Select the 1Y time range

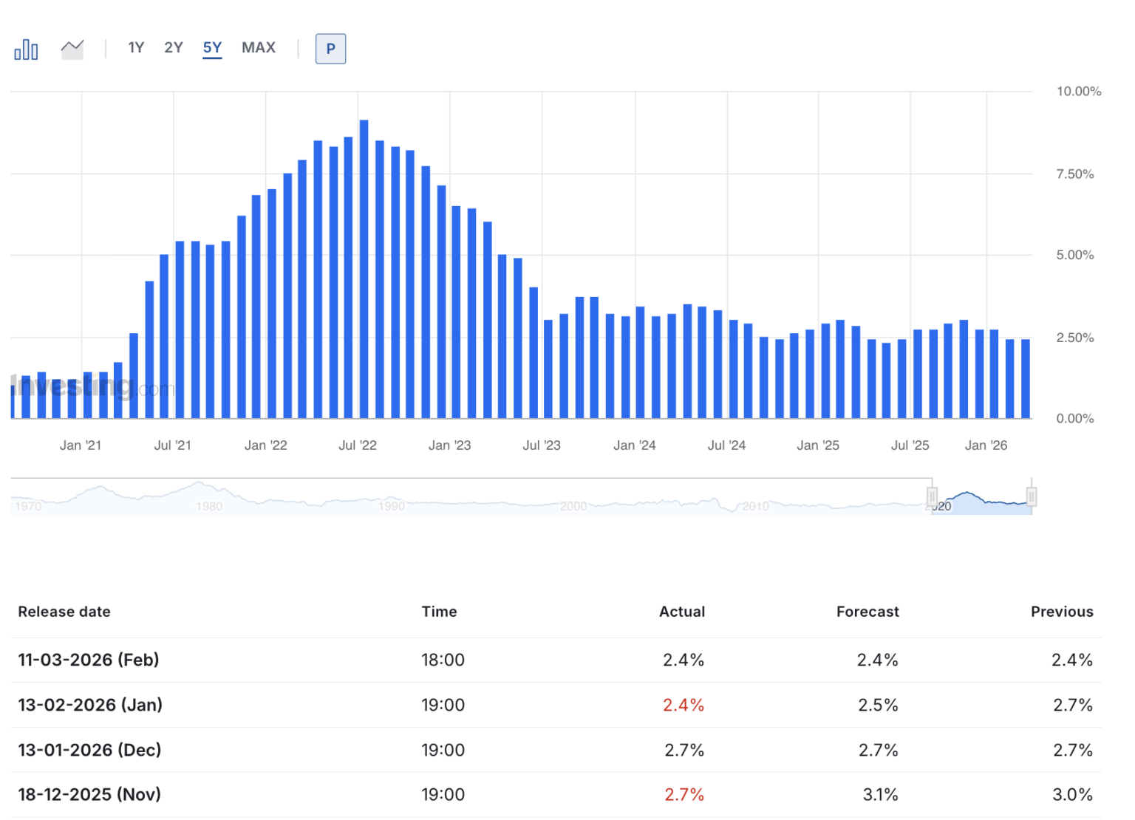(136, 48)
